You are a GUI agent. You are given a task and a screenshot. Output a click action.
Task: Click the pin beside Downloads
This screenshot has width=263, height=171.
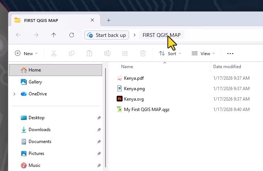[99, 130]
